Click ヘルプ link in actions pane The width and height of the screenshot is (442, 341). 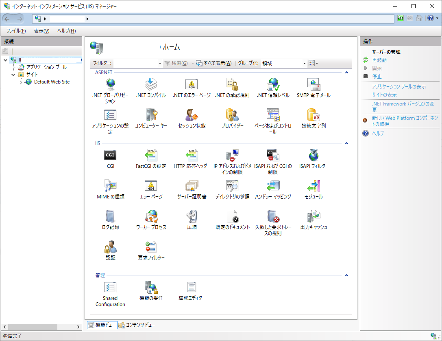[378, 133]
